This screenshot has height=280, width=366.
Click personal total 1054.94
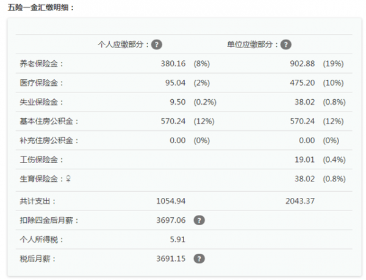[171, 201]
